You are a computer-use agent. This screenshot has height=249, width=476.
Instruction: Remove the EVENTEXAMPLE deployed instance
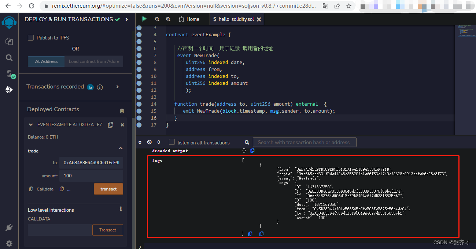(x=122, y=125)
